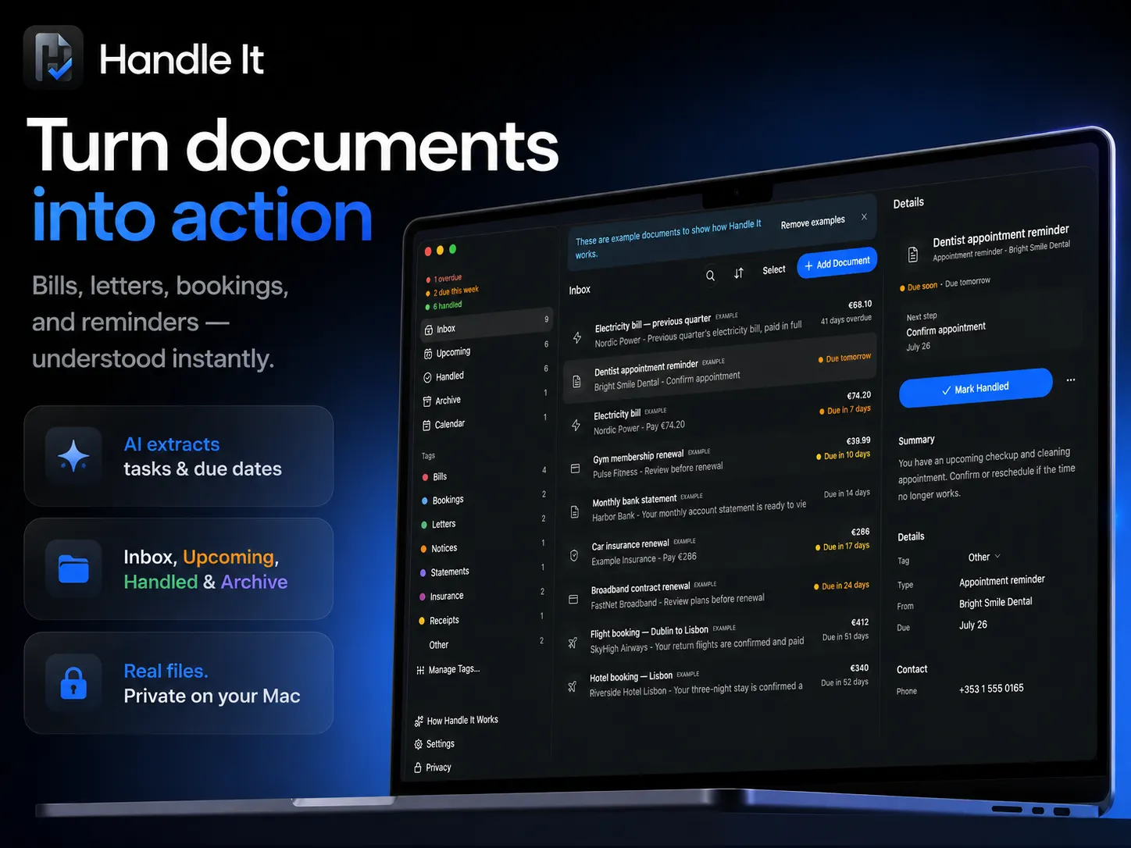Click plane icon of Hotel booking
Image resolution: width=1131 pixels, height=848 pixels.
pyautogui.click(x=572, y=686)
